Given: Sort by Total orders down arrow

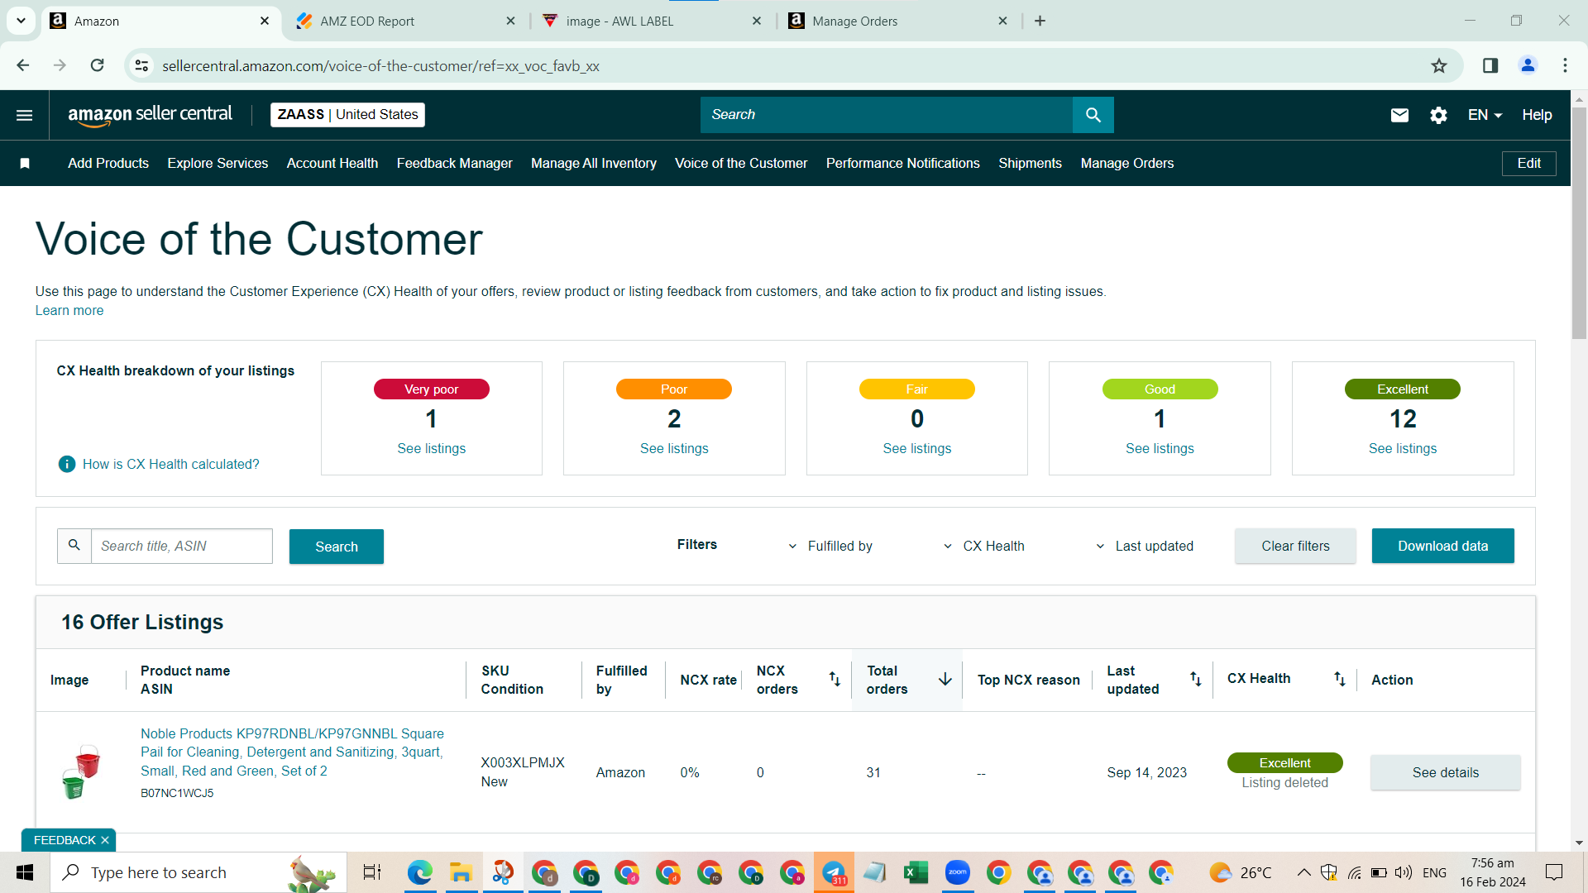Looking at the screenshot, I should (x=945, y=680).
